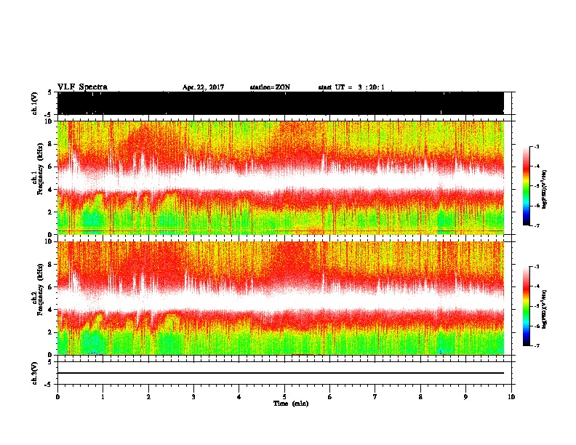Click time axis tick label "9"

[x=465, y=397]
